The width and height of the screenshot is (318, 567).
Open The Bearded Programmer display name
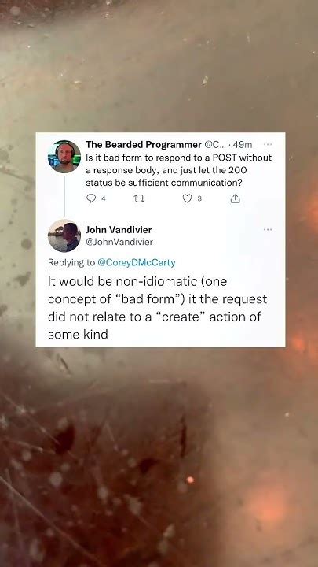[x=144, y=145]
